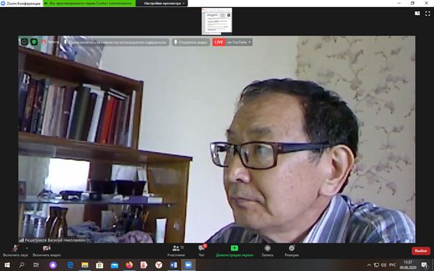This screenshot has height=271, width=434.
Task: Start Демонстрация экрана screen share
Action: pyautogui.click(x=234, y=251)
